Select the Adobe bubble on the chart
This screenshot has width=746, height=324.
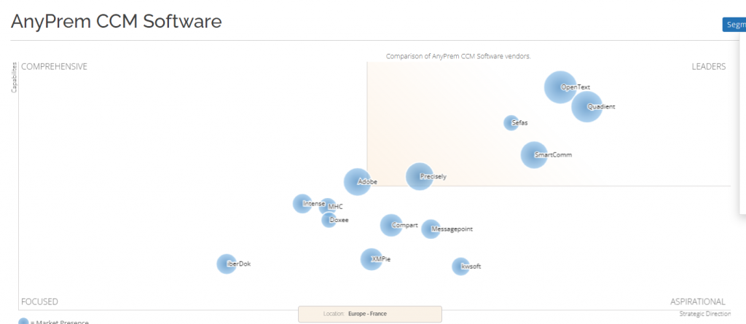(357, 181)
